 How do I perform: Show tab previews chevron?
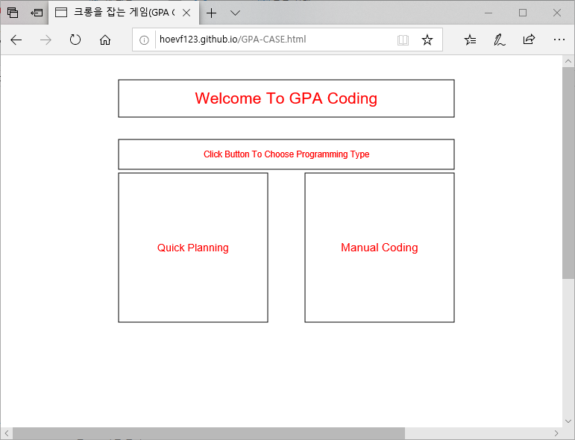pyautogui.click(x=235, y=13)
